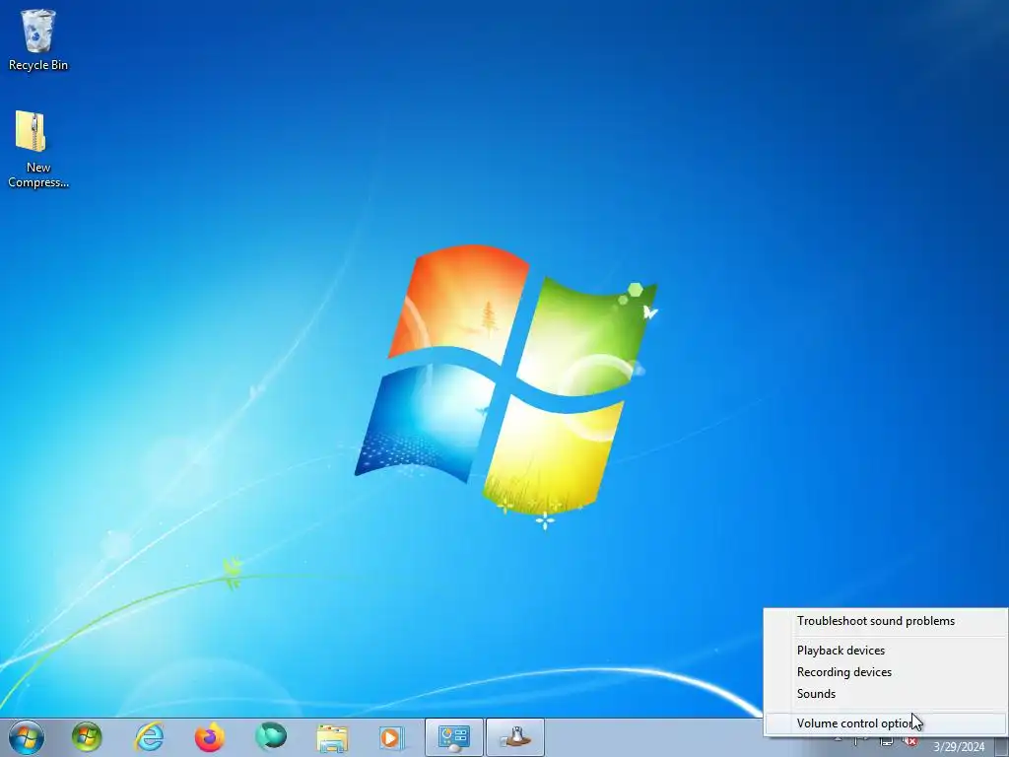Click the green Windows orb taskbar shortcut
Viewport: 1009px width, 757px height.
(87, 737)
